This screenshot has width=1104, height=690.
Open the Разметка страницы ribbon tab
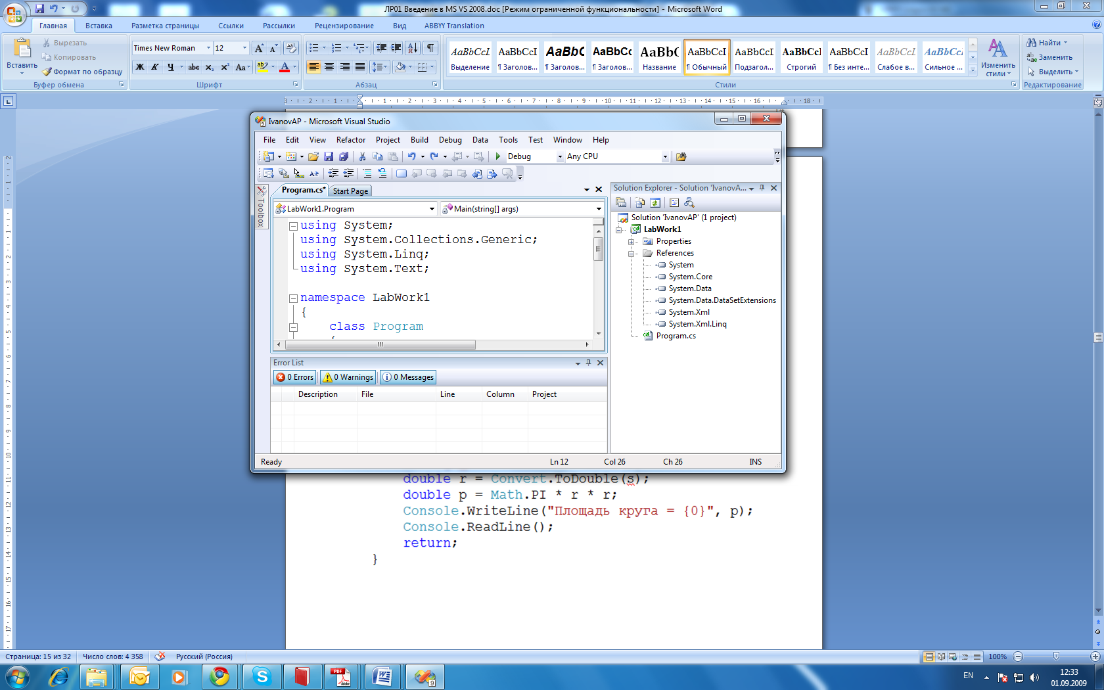[165, 26]
